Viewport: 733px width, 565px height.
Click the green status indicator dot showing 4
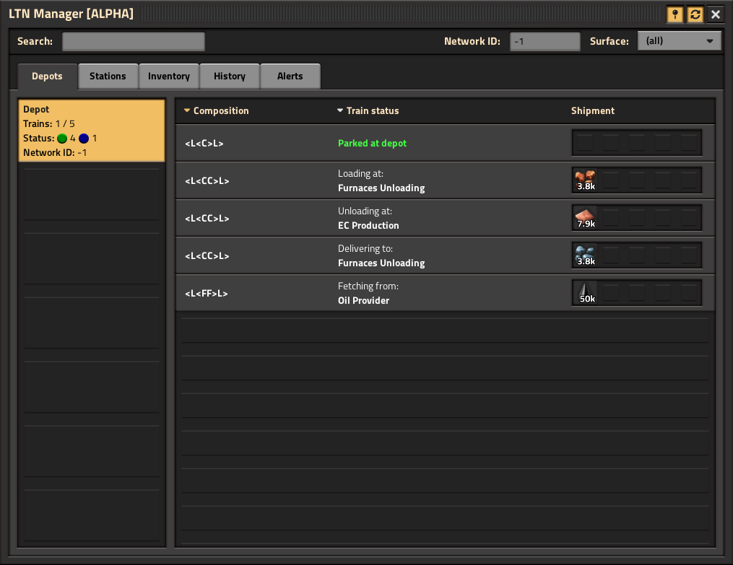tap(62, 138)
